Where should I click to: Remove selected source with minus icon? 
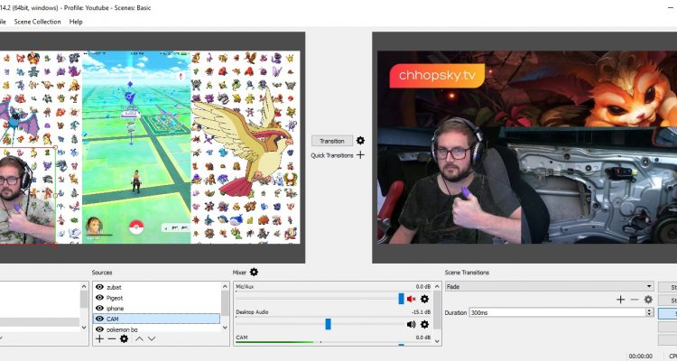pos(112,339)
